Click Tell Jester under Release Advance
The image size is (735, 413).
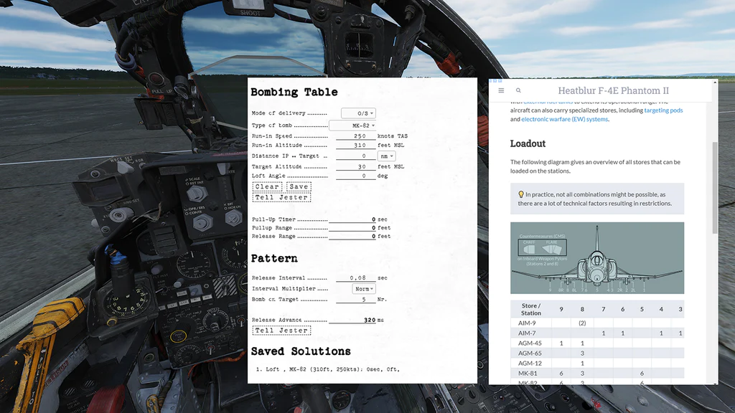click(x=281, y=331)
